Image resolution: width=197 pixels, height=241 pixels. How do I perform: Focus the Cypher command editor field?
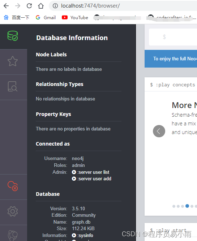pos(173,37)
